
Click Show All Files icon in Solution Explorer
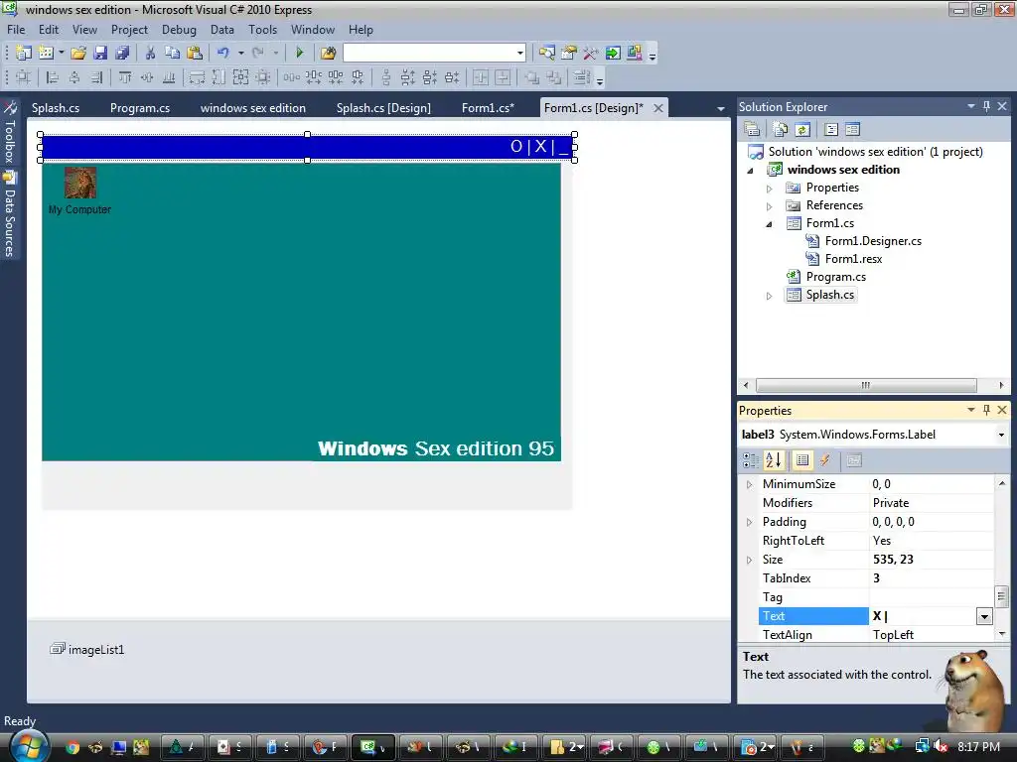(x=781, y=130)
